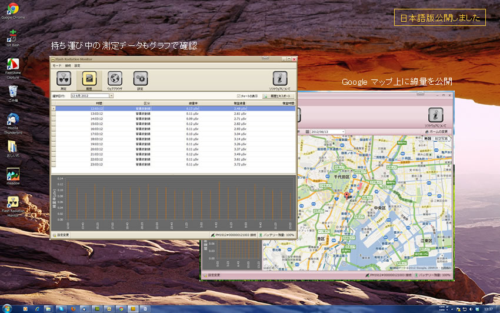Open Internet Explorer from the taskbar

click(37, 309)
